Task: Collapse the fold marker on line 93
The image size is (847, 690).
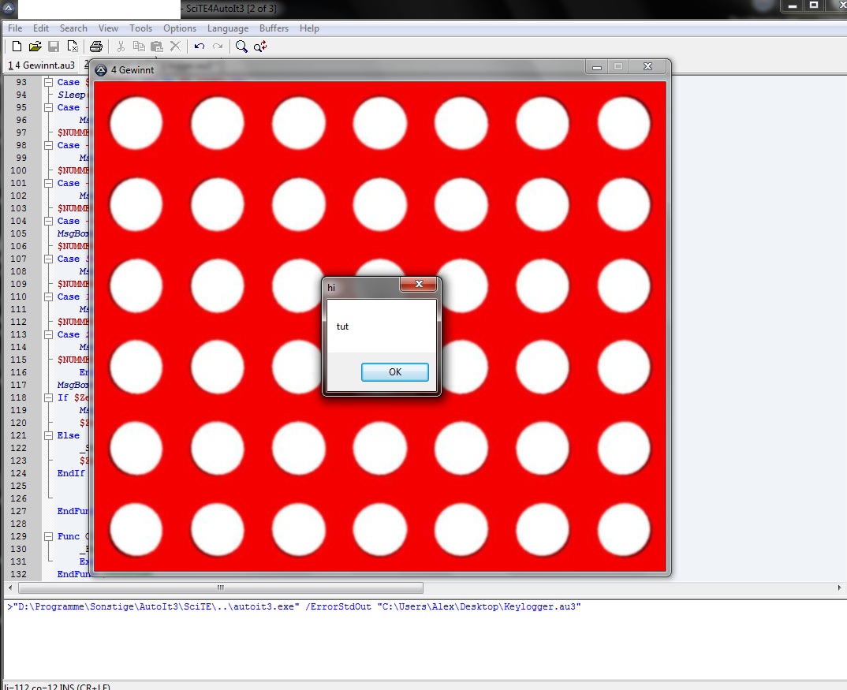Action: pyautogui.click(x=48, y=82)
